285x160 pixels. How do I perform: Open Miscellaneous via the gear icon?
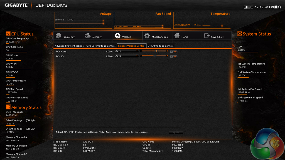(x=147, y=36)
